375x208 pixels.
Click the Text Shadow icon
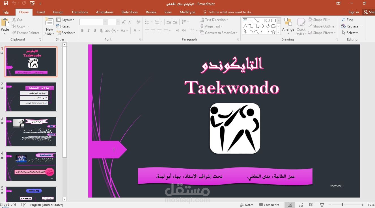click(x=101, y=31)
